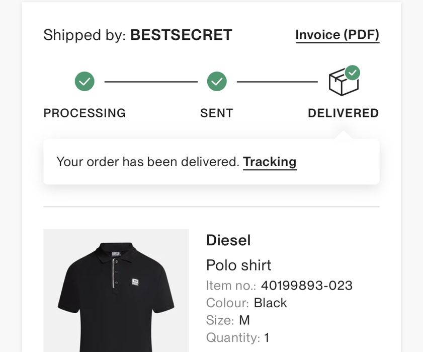423x352 pixels.
Task: Select the PROCESSING status label
Action: [x=84, y=113]
